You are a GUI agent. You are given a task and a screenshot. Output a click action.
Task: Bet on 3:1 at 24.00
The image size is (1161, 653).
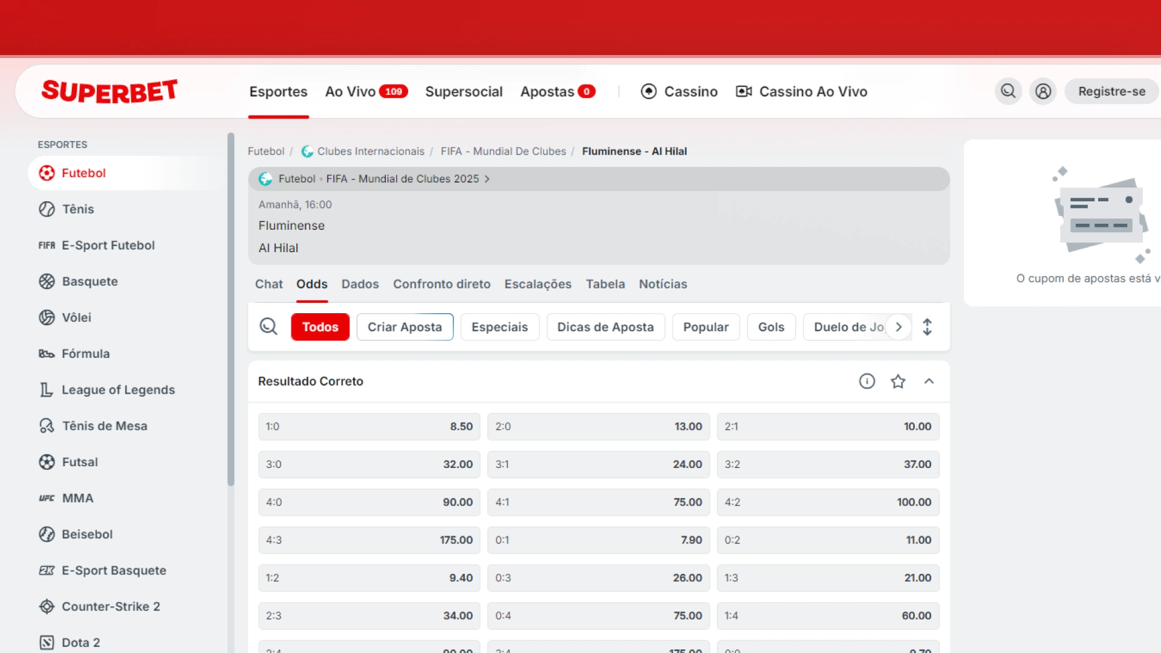coord(599,464)
